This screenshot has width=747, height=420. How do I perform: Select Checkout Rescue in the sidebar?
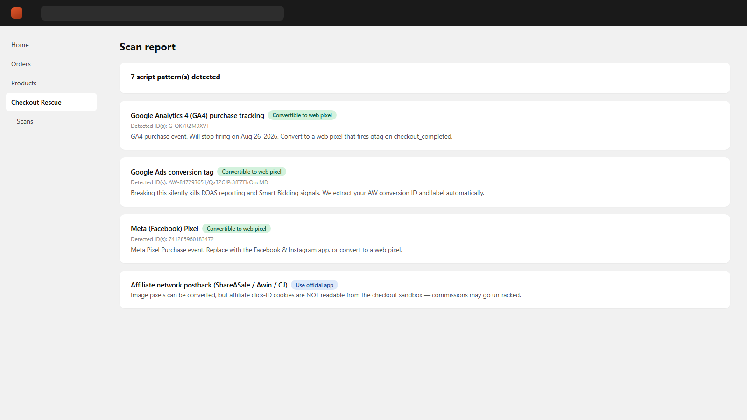pos(51,102)
